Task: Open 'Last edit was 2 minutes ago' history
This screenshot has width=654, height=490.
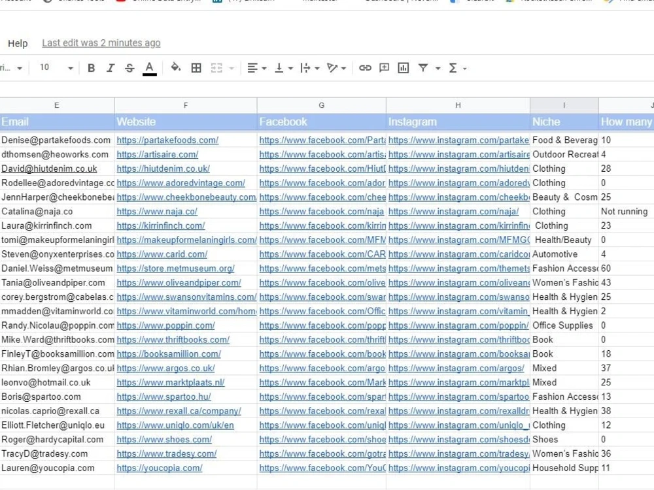Action: (101, 43)
